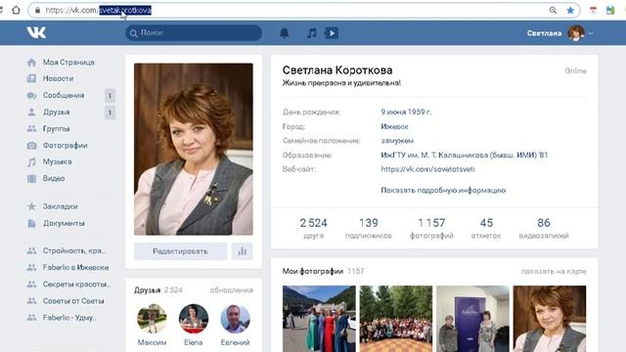Viewport: 626px width, 352px height.
Task: Click birthday link 9 июня 1959
Action: 406,112
